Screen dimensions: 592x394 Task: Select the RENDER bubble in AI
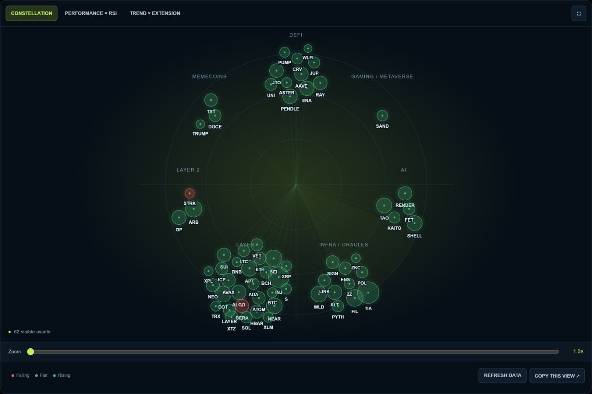[405, 193]
